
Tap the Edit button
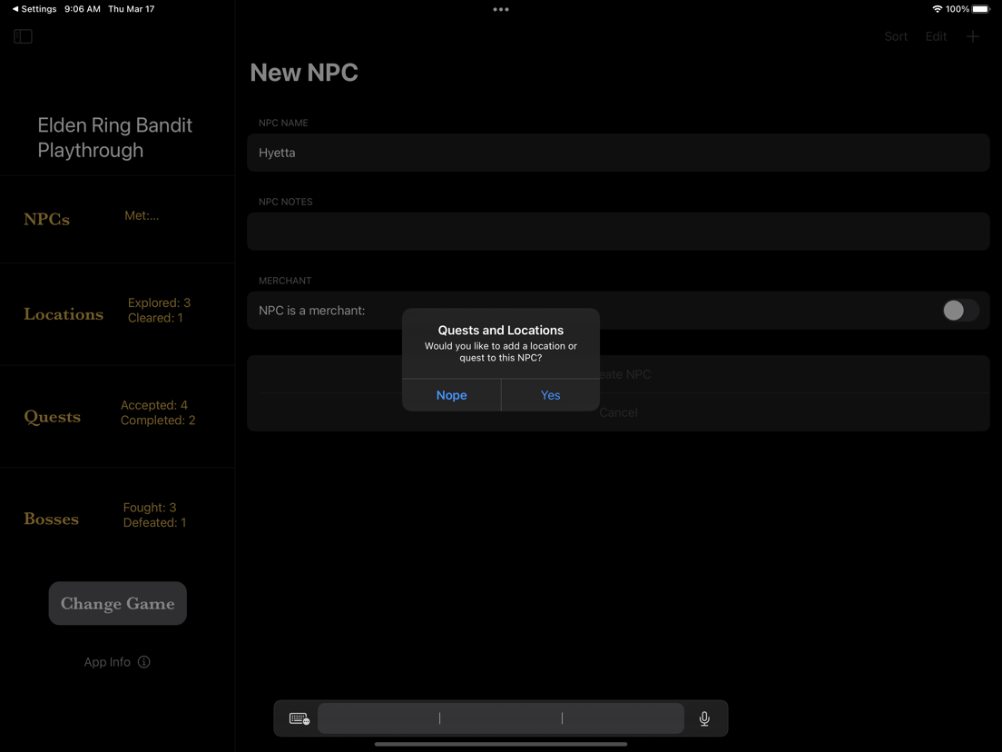(x=936, y=36)
